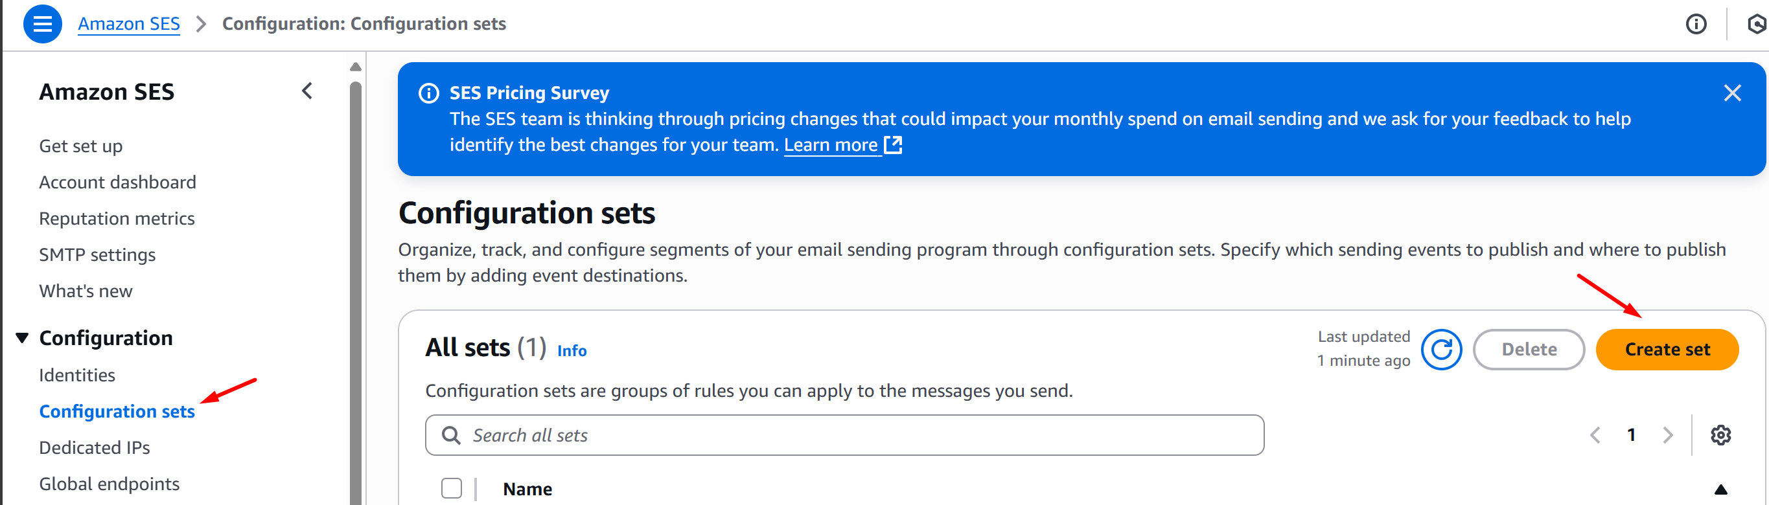Refresh the configuration sets list

pyautogui.click(x=1440, y=350)
